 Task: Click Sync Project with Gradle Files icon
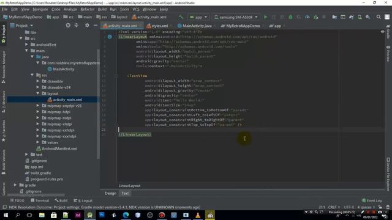(351, 17)
